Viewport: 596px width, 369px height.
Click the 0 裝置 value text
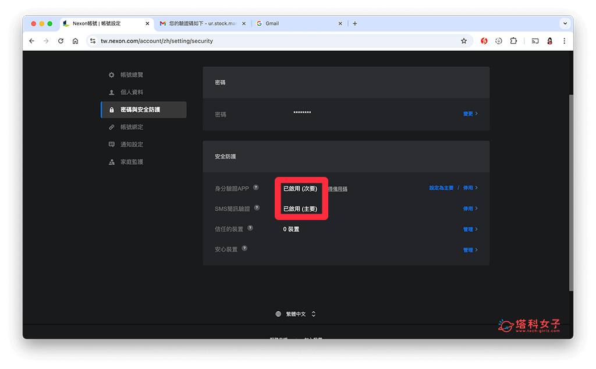click(291, 229)
